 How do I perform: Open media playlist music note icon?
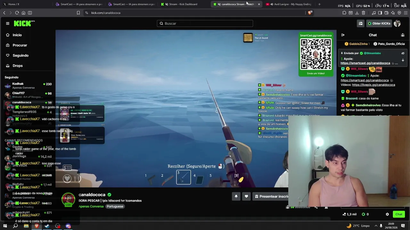(x=374, y=13)
